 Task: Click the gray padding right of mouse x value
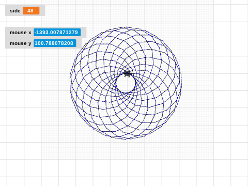pyautogui.click(x=84, y=33)
